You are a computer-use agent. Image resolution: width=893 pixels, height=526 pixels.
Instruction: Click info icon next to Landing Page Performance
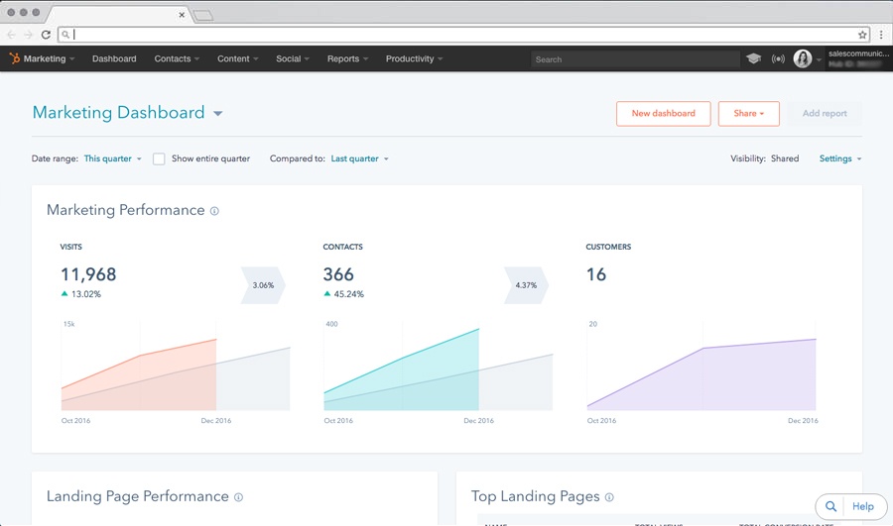[238, 497]
